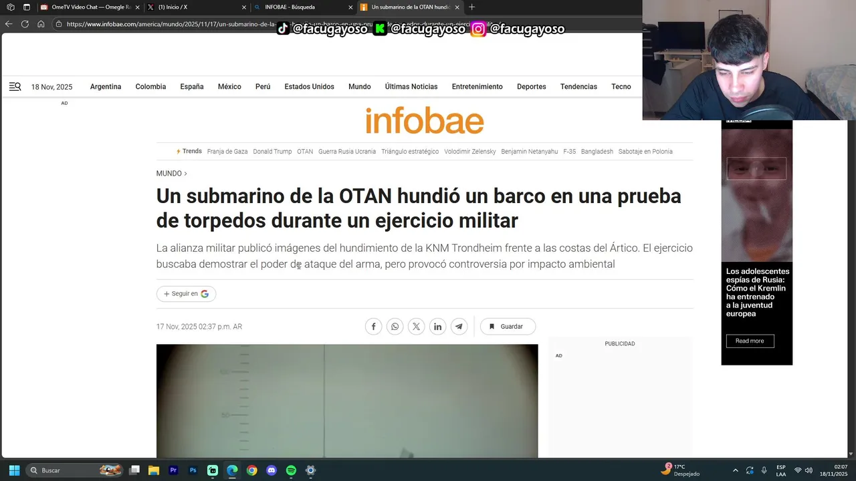Open the gear settings app on taskbar
The height and width of the screenshot is (481, 856).
point(310,470)
